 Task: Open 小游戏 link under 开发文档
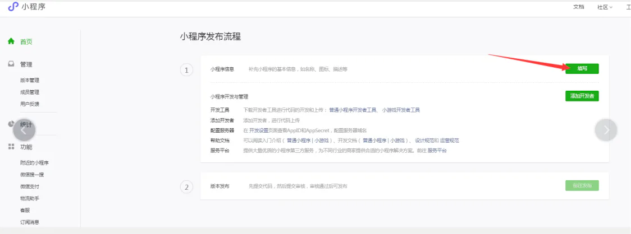pyautogui.click(x=397, y=141)
